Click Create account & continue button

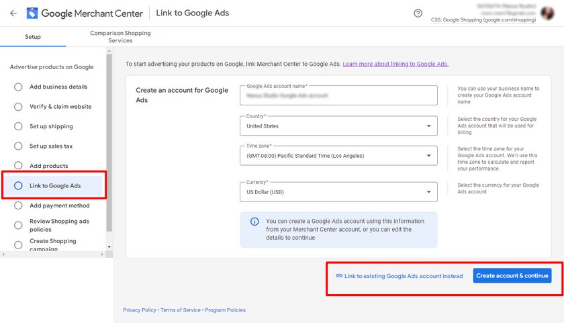(x=512, y=275)
